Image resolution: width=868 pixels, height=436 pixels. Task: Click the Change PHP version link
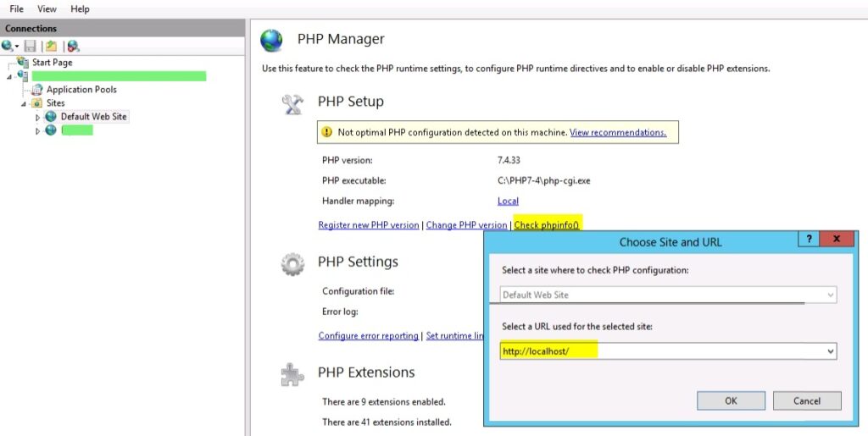[467, 225]
